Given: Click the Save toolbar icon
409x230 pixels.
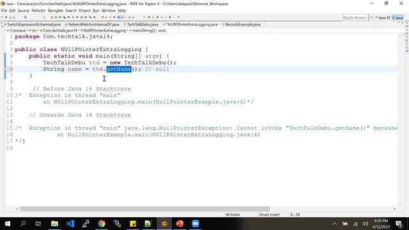Looking at the screenshot, I should [x=10, y=17].
